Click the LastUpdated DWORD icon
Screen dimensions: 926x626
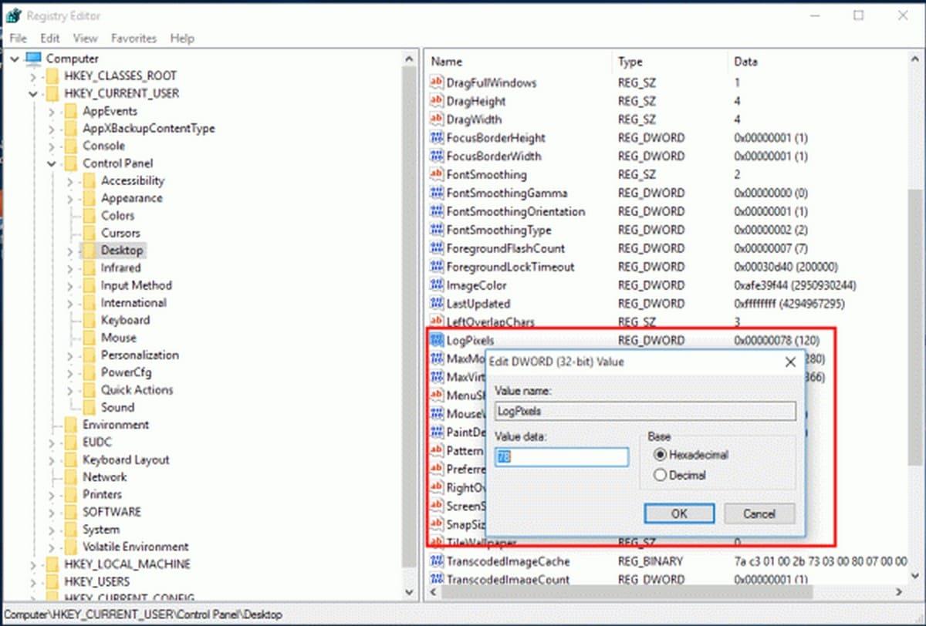point(437,304)
